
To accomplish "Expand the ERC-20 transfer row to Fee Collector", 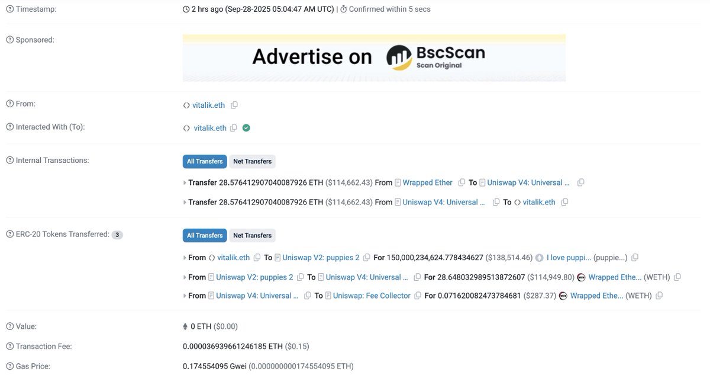I will click(185, 296).
